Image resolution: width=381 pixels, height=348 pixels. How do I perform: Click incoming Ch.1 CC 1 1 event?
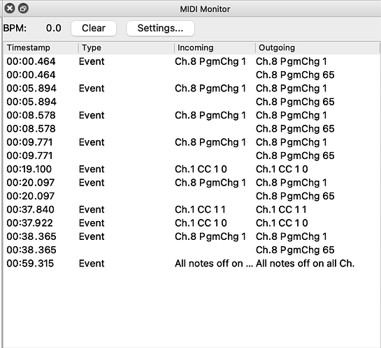[200, 209]
